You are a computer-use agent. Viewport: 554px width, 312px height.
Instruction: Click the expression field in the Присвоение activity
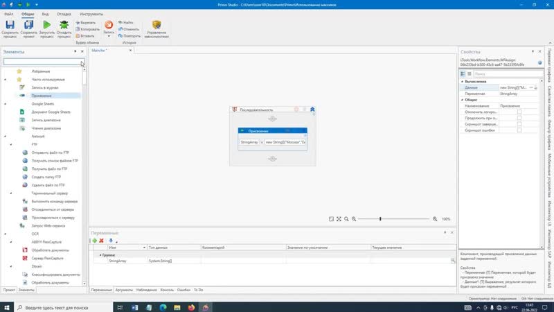(x=285, y=142)
